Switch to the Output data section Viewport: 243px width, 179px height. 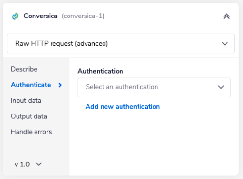pos(29,116)
